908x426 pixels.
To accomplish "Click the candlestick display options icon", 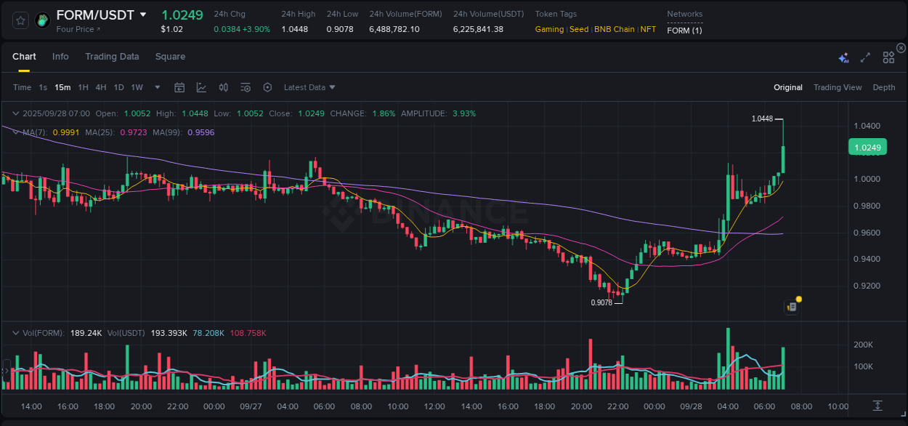I will pos(224,87).
